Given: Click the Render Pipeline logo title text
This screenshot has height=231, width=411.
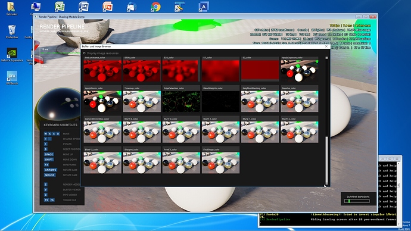Looking at the screenshot, I should point(62,27).
